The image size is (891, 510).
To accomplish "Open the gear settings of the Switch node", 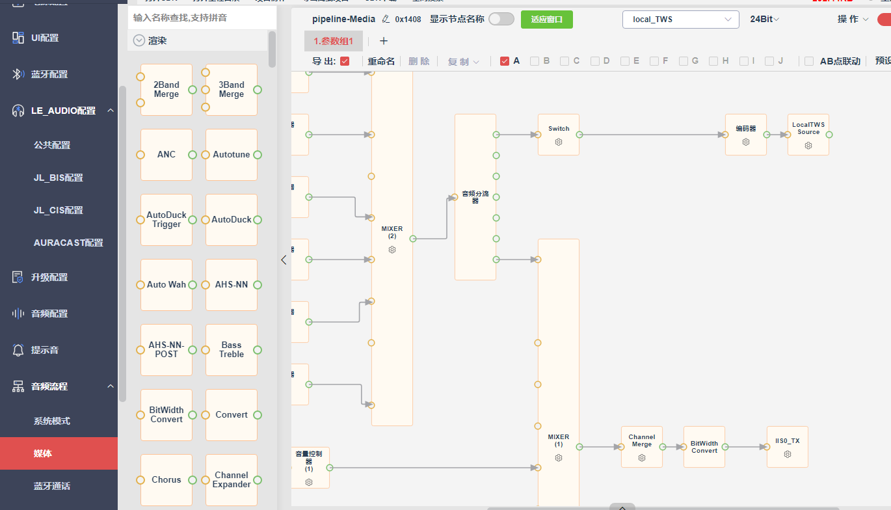I will tap(559, 142).
